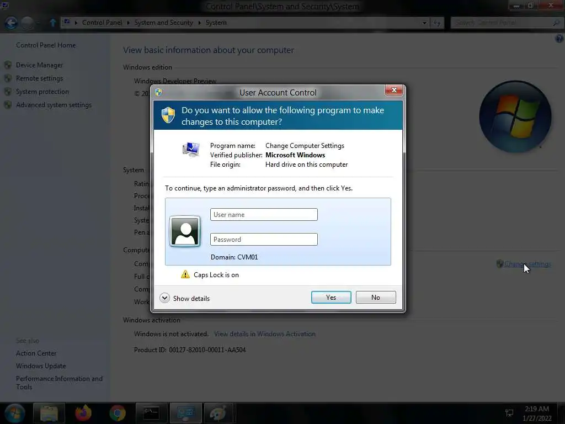This screenshot has width=565, height=424.
Task: Click the Up arrow in the navigation bar
Action: (x=52, y=23)
